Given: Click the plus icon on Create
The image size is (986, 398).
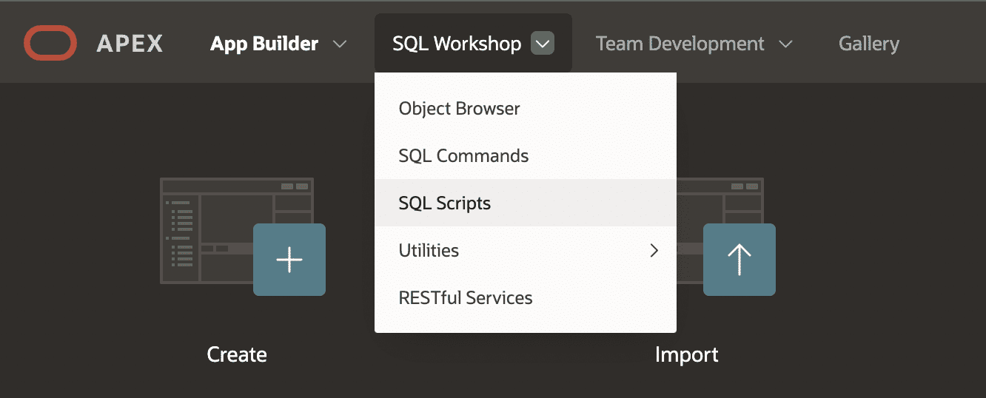Looking at the screenshot, I should [x=289, y=260].
